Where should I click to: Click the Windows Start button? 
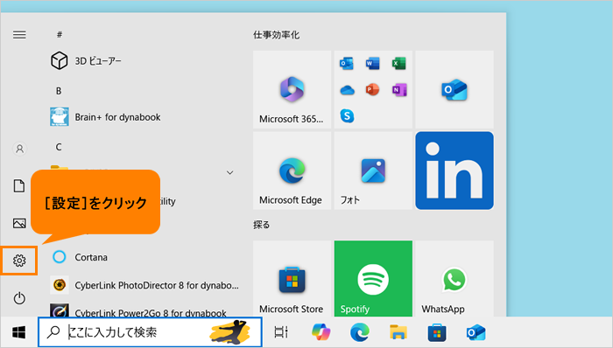click(x=19, y=332)
